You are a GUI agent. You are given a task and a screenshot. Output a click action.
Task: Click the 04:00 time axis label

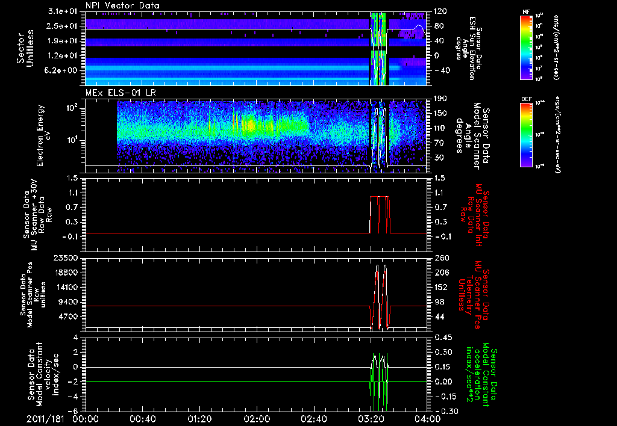click(428, 419)
